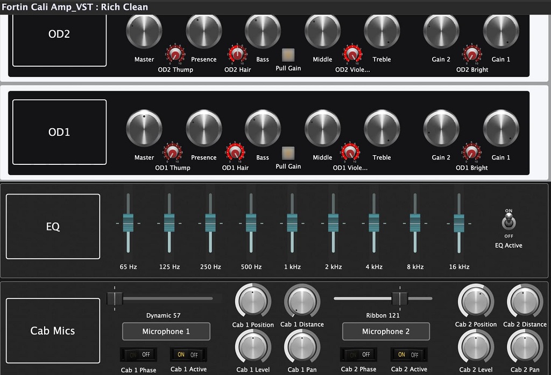
Task: Click the Cab 2 Distance knob
Action: [x=525, y=301]
